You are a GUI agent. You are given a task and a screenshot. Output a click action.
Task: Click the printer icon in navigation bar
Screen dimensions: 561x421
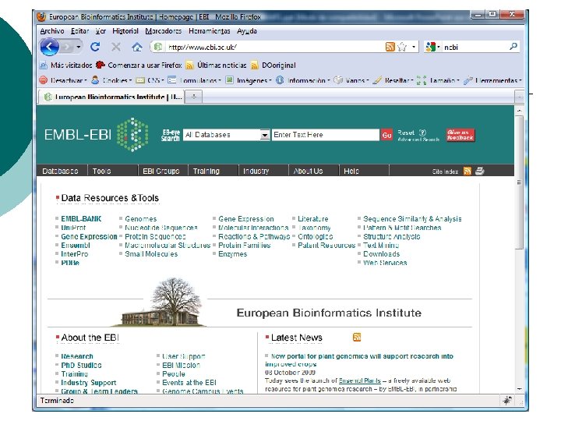click(x=479, y=171)
